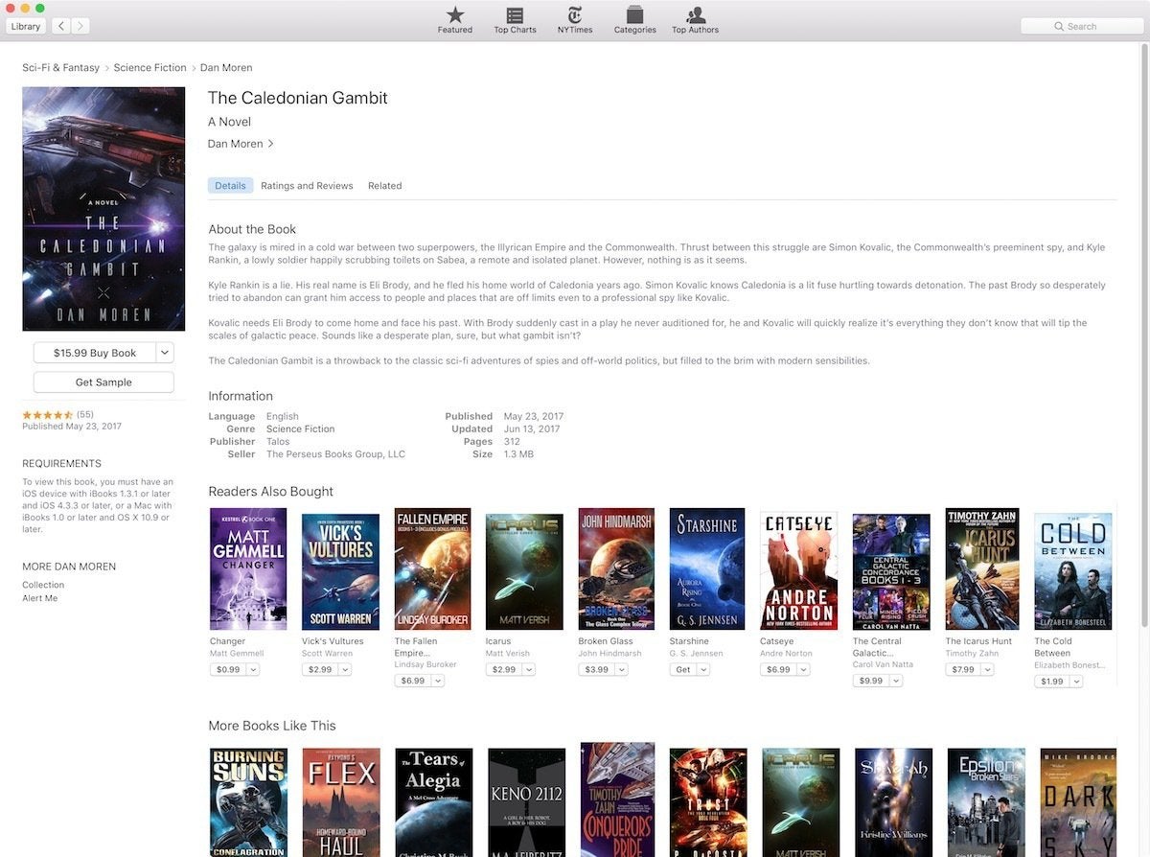Expand the dropdown next to Vick's Vultures price
1150x857 pixels.
pyautogui.click(x=346, y=669)
